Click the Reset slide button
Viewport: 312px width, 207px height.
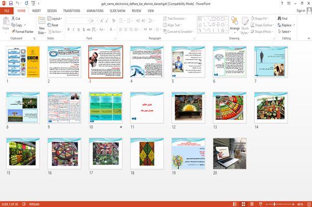[53, 25]
